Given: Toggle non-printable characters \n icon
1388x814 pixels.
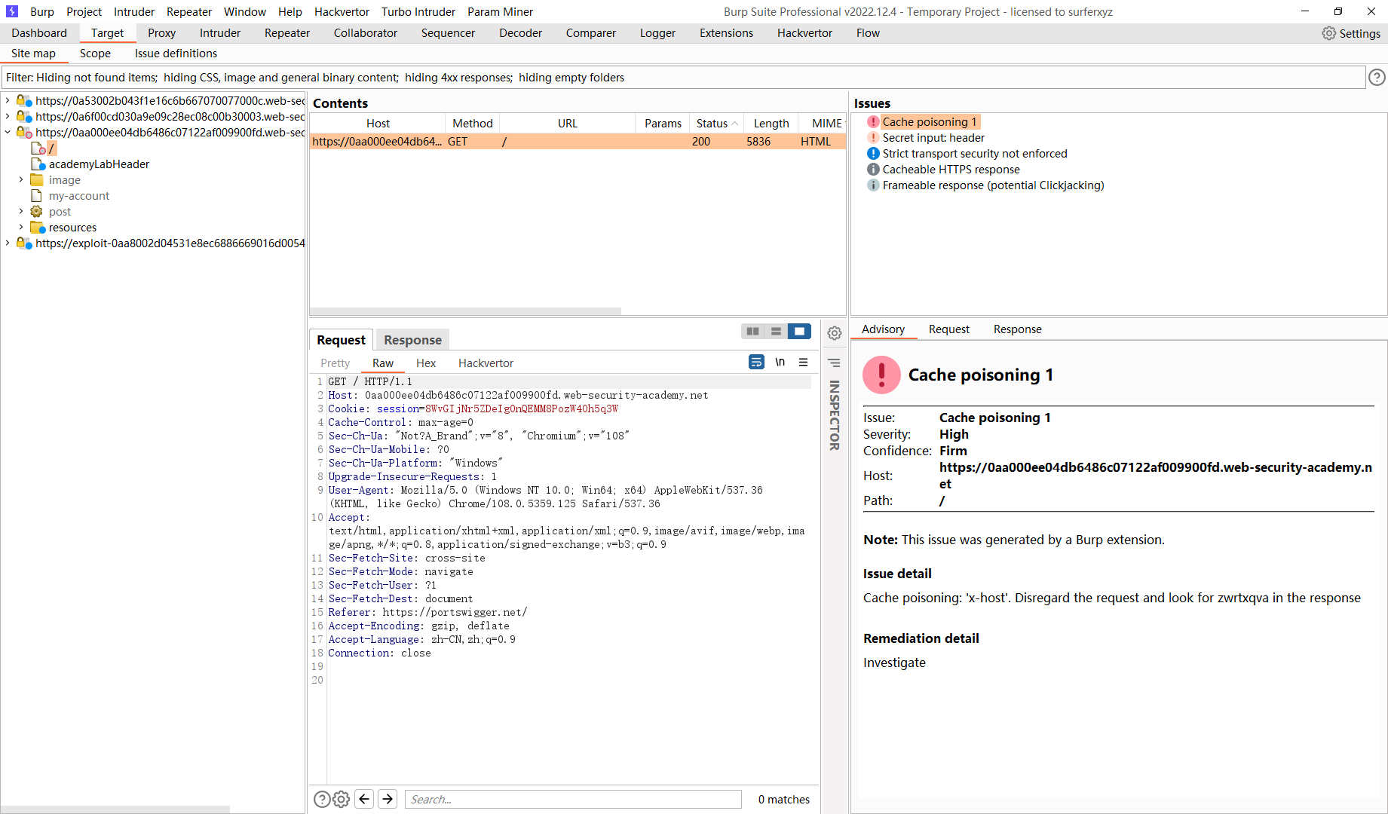Looking at the screenshot, I should [780, 362].
